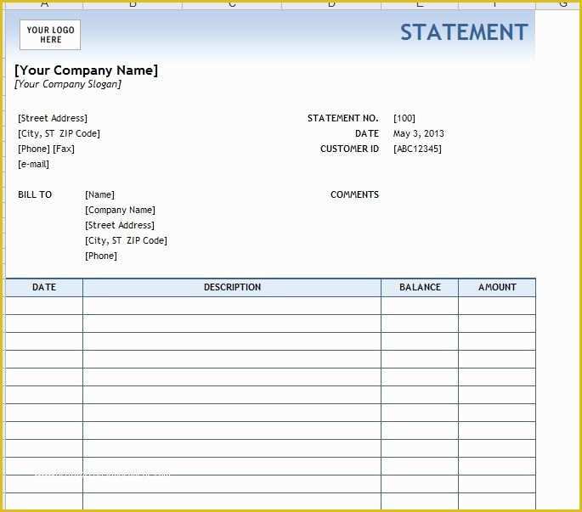Click the COMMENTS label
Viewport: 582px width, 512px height.
click(355, 194)
